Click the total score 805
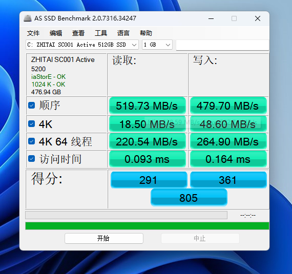 [x=189, y=198]
